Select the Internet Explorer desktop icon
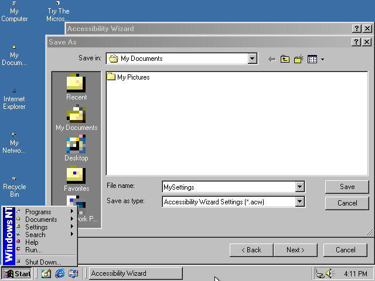This screenshot has width=375, height=281. coord(14,100)
